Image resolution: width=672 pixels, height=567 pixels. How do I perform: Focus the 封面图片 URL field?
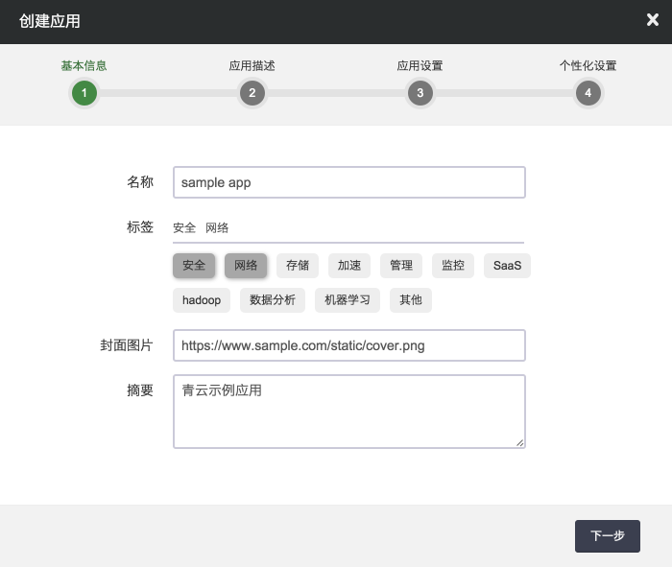[348, 345]
